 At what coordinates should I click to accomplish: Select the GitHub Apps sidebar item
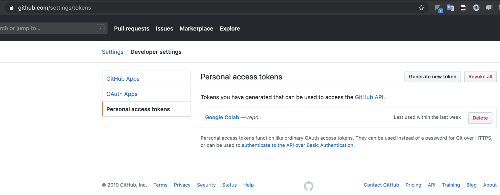[x=123, y=79]
